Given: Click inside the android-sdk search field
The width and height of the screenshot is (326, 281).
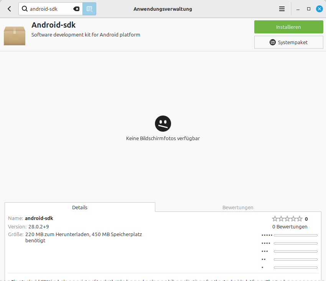Looking at the screenshot, I should [x=51, y=9].
